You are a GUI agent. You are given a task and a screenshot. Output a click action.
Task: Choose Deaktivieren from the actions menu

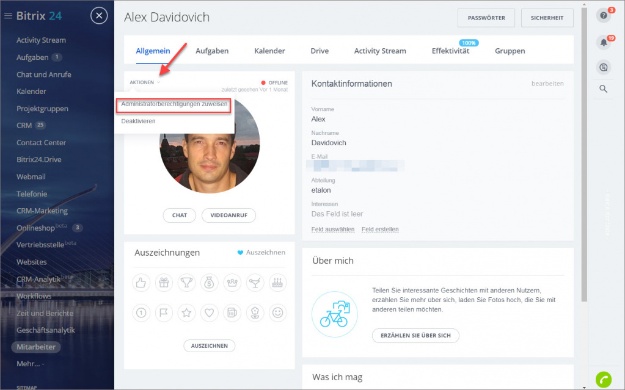point(138,121)
